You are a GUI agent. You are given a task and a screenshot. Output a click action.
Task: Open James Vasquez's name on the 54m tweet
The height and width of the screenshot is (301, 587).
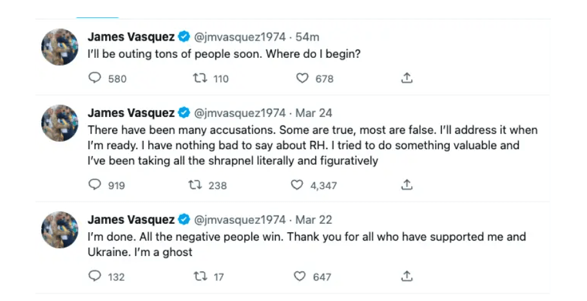coord(130,37)
